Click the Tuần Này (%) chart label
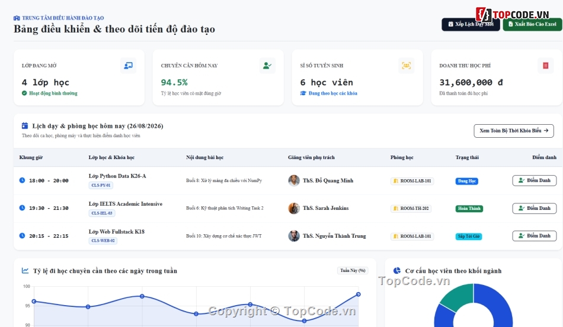Image resolution: width=563 pixels, height=327 pixels. pos(353,270)
